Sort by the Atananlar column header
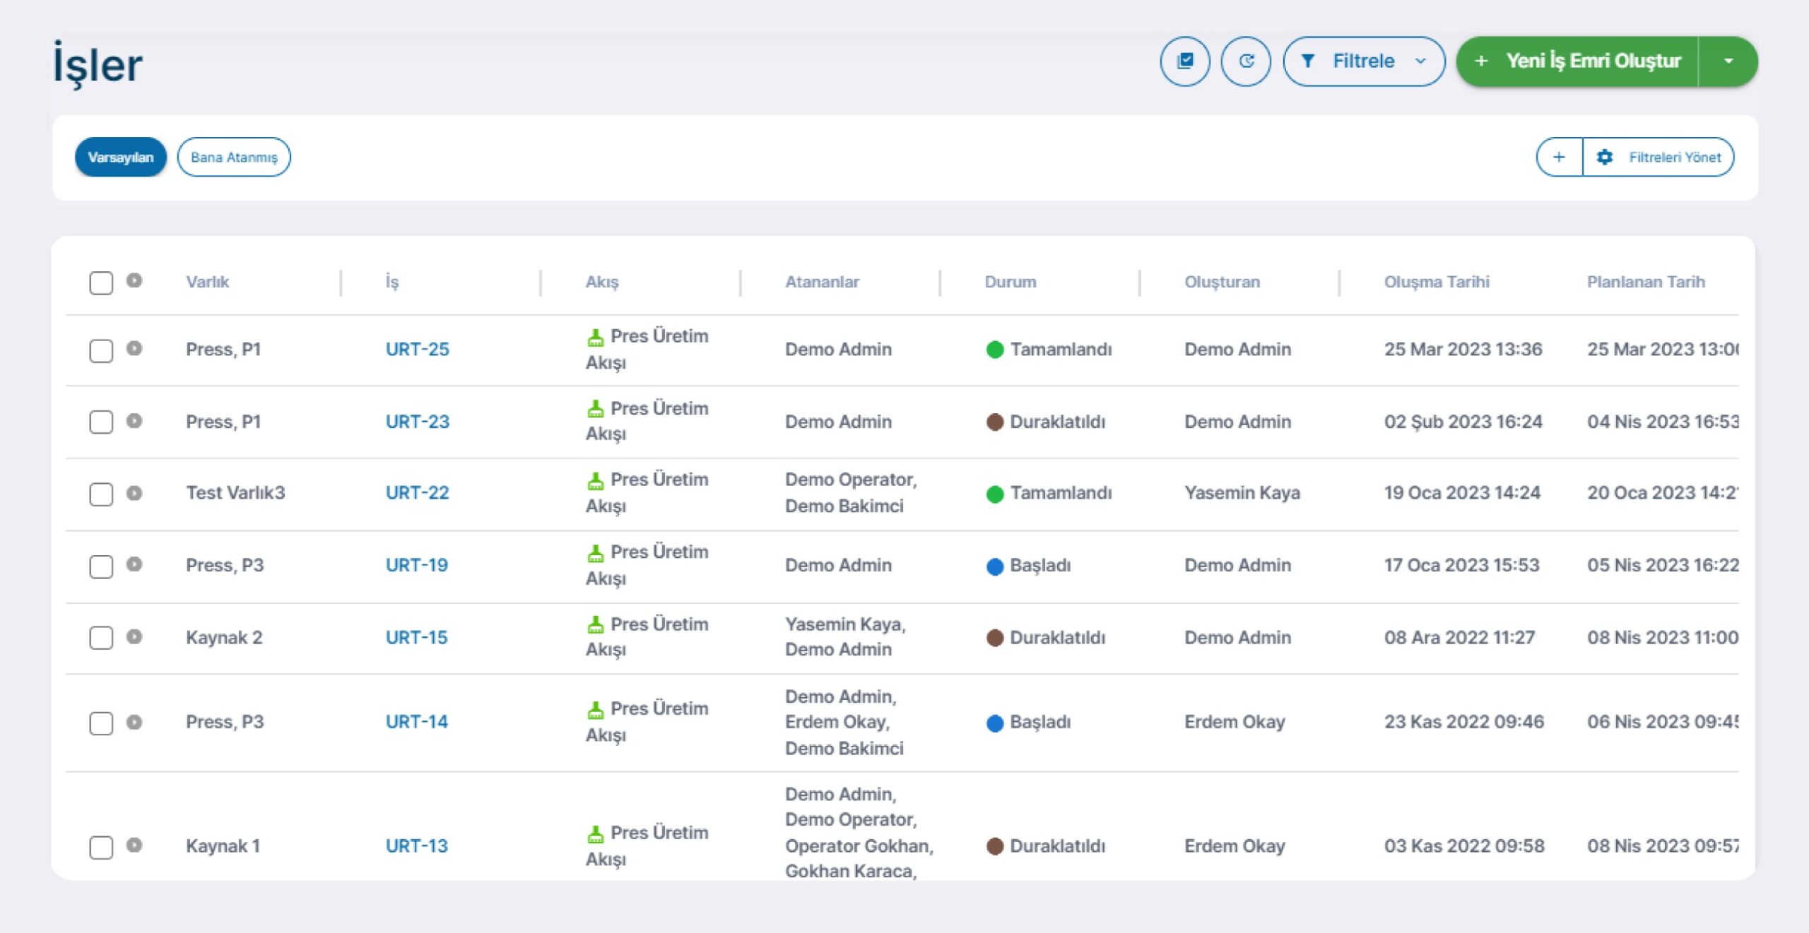 pos(822,282)
